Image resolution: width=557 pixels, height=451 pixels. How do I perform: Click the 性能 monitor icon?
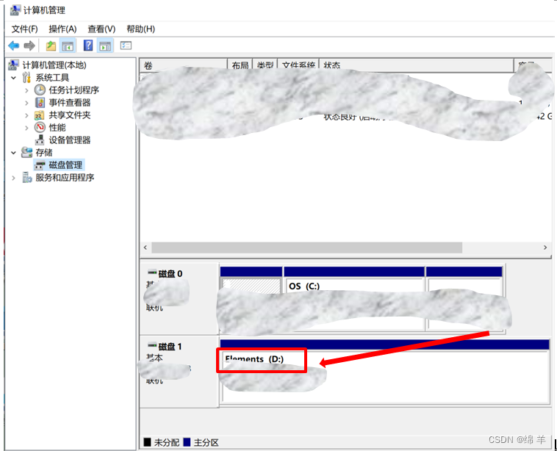[x=40, y=127]
